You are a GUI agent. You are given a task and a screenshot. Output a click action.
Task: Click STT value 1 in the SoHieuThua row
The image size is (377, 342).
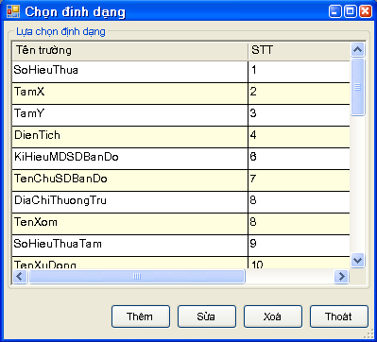click(299, 72)
